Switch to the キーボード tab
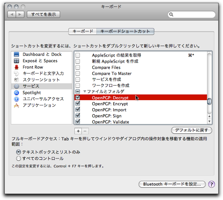The image size is (223, 200). (83, 31)
